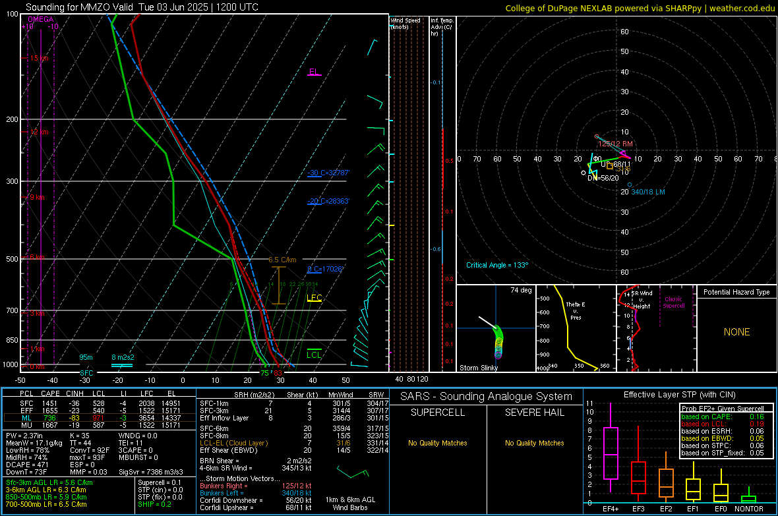Click the DN=56/20 Corfidi label on hodograph
Viewport: 778px width, 516px height.
(x=603, y=178)
